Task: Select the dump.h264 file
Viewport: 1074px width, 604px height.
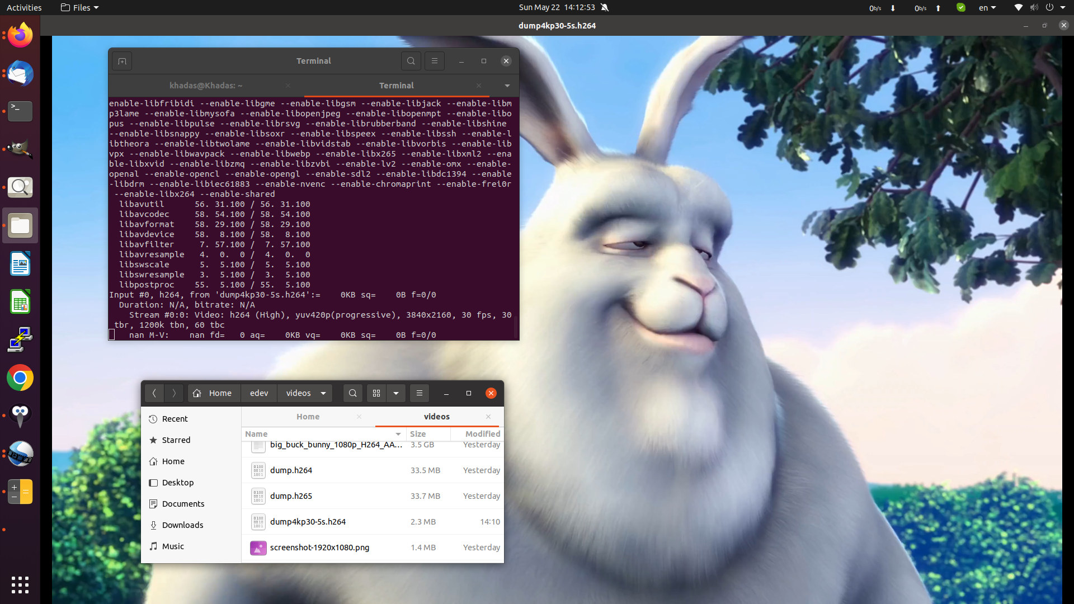Action: (x=373, y=470)
